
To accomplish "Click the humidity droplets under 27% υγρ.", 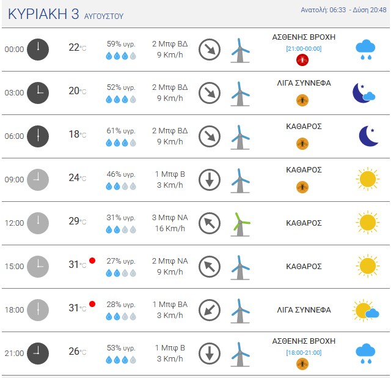I will pyautogui.click(x=121, y=273).
